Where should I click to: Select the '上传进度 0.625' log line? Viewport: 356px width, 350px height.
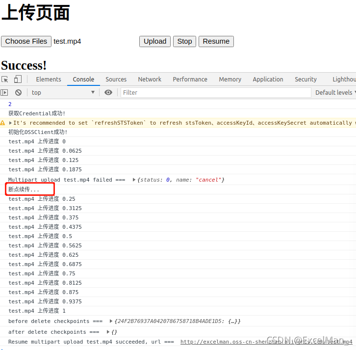pos(43,255)
